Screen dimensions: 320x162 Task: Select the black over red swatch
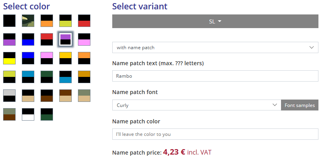pos(84,21)
